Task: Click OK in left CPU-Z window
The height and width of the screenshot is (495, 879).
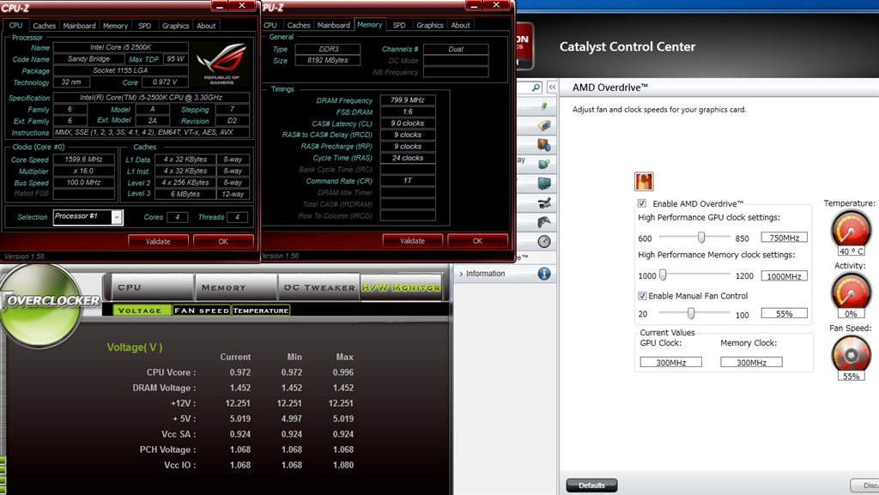Action: point(223,241)
